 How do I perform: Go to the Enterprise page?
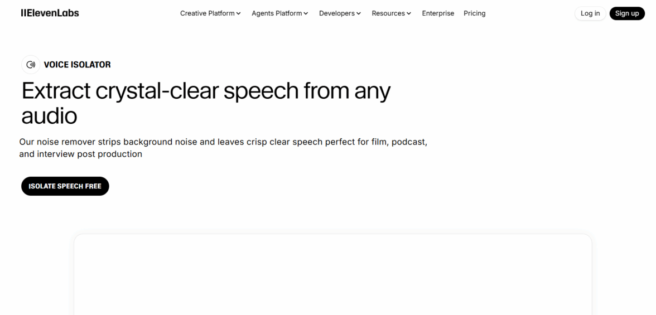point(438,13)
